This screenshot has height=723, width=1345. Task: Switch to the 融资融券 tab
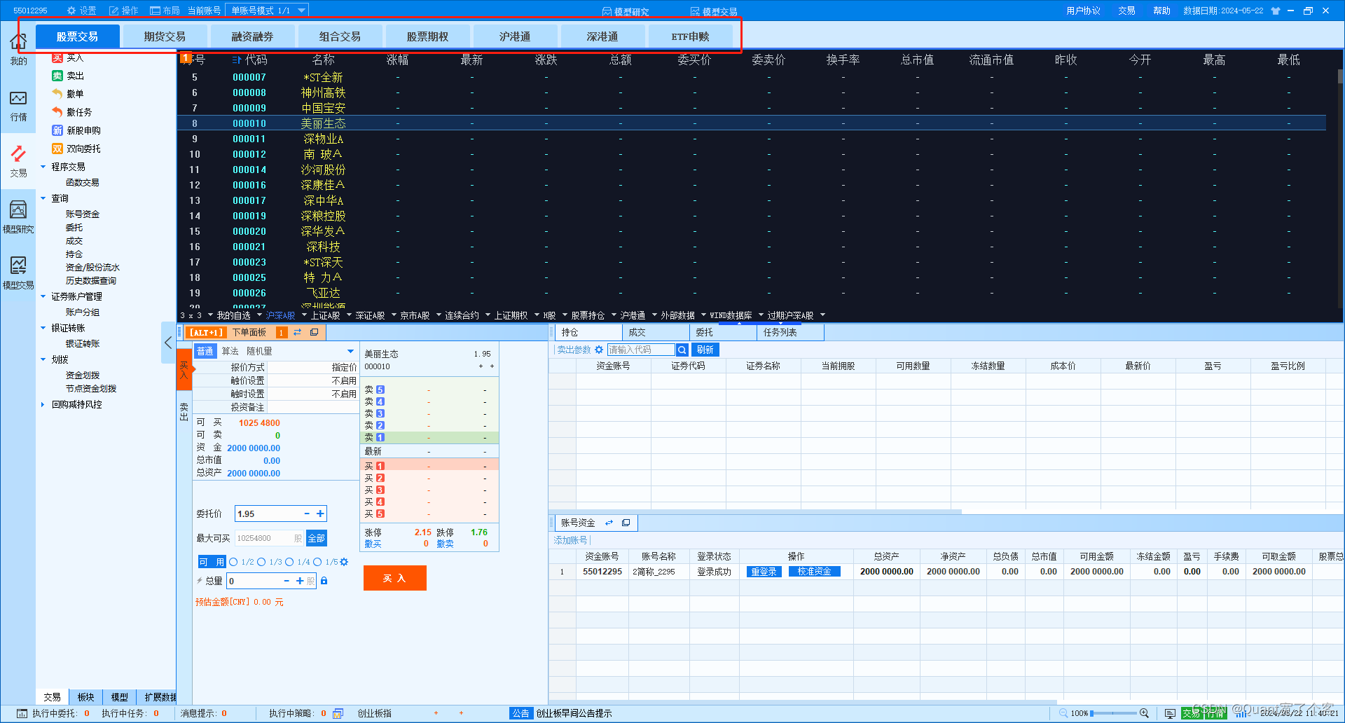coord(252,36)
